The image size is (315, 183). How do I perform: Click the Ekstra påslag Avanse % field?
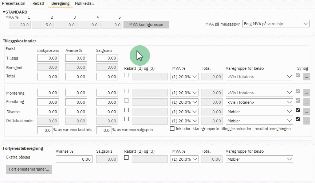(x=74, y=159)
